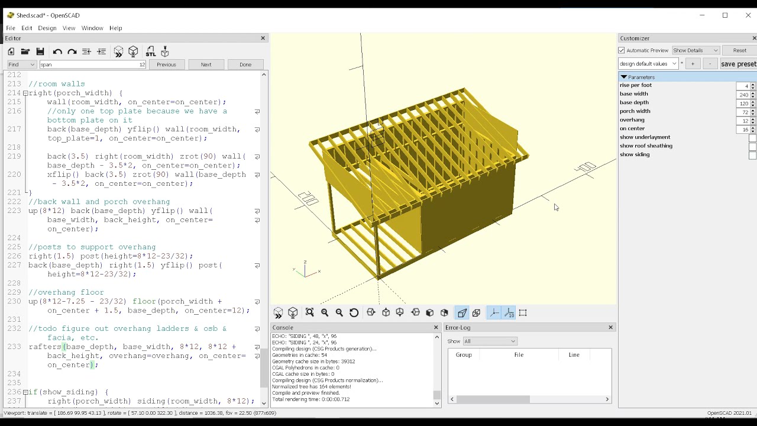Open the View menu
This screenshot has height=426, width=757.
tap(69, 28)
